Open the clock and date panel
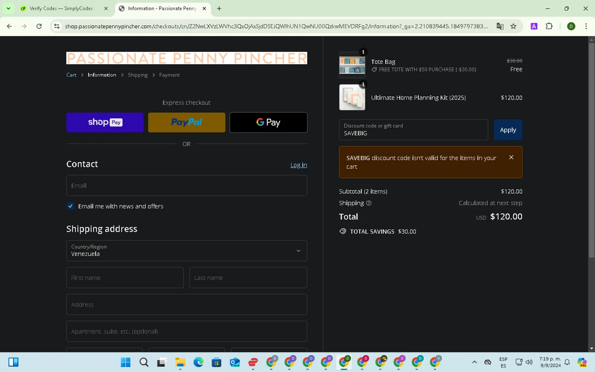Screen dimensions: 595x372 550,362
